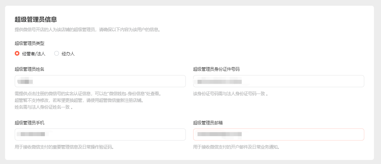Focus the 超级管理员姓名 input field
The image size is (381, 164).
coord(100,81)
